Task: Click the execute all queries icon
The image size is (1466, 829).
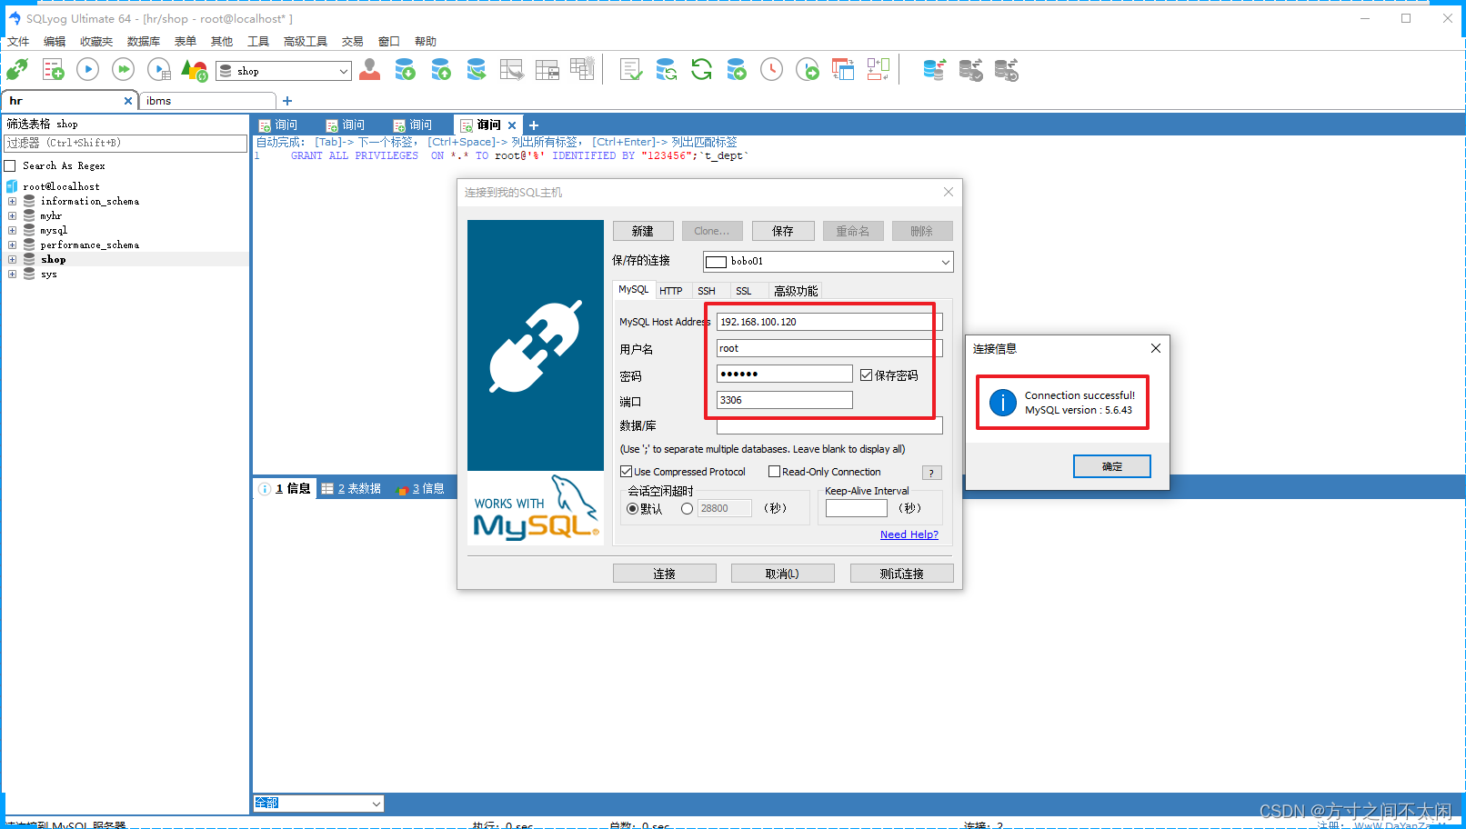Action: click(124, 69)
